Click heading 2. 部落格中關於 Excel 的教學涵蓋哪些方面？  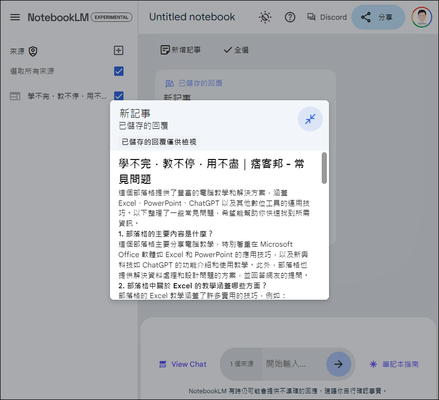click(193, 286)
